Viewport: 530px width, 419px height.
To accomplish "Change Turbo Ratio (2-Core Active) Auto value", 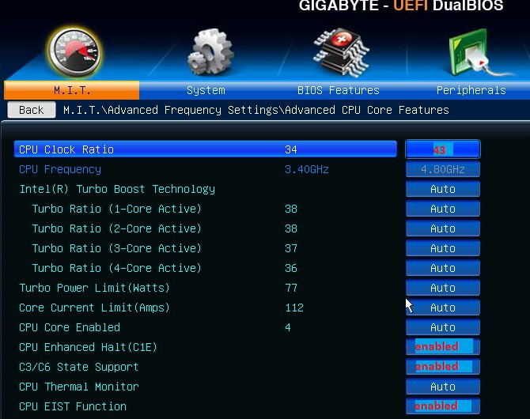I will pyautogui.click(x=443, y=228).
